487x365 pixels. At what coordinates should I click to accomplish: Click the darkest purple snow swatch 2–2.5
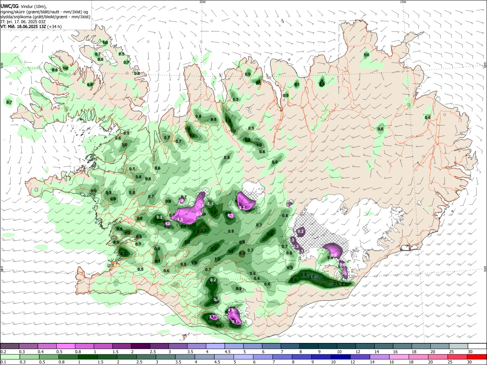click(x=140, y=346)
